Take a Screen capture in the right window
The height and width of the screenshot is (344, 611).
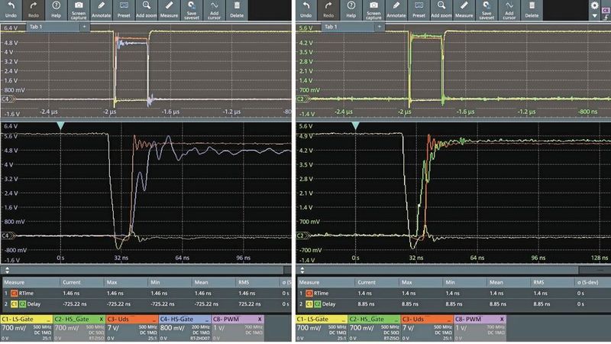(x=373, y=10)
